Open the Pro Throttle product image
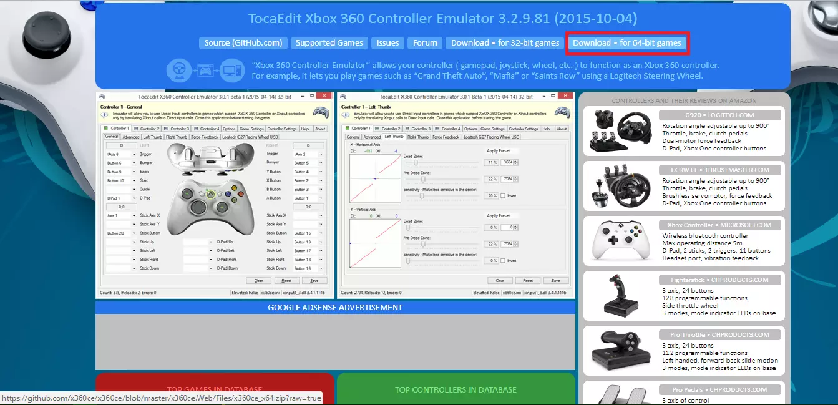Viewport: 838px width, 405px height. 620,351
